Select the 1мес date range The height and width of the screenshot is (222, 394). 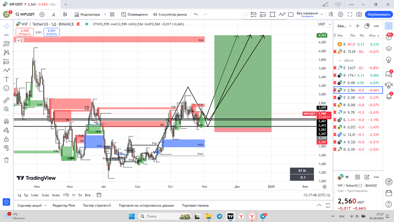pos(35,195)
